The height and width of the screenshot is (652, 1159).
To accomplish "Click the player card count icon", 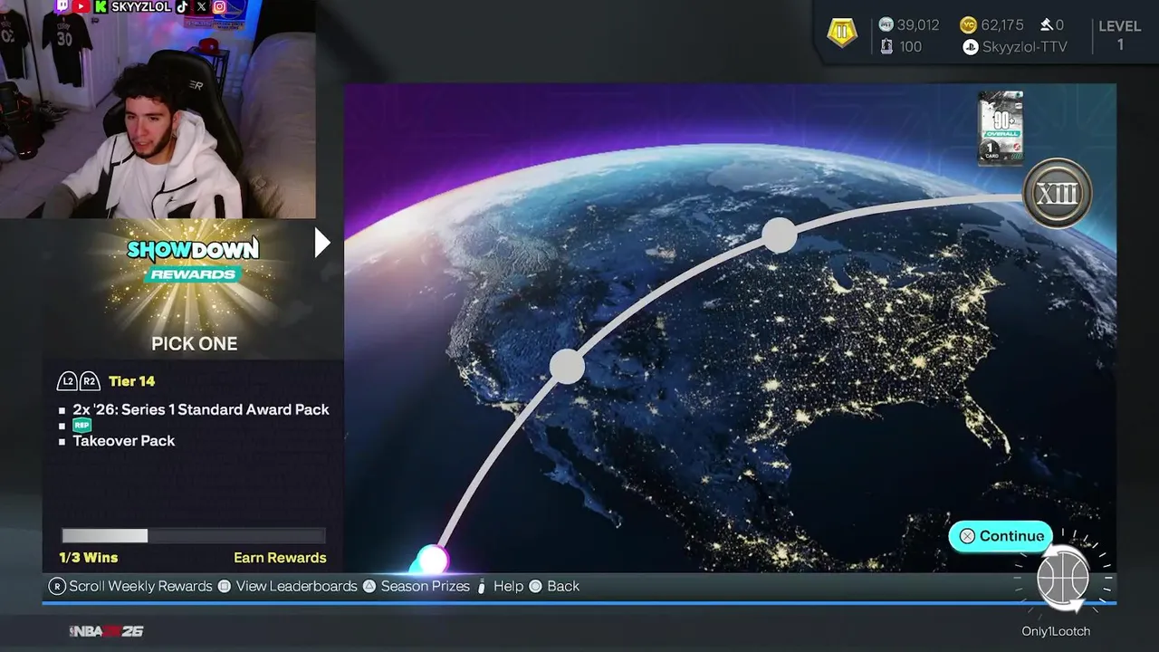I will (886, 47).
